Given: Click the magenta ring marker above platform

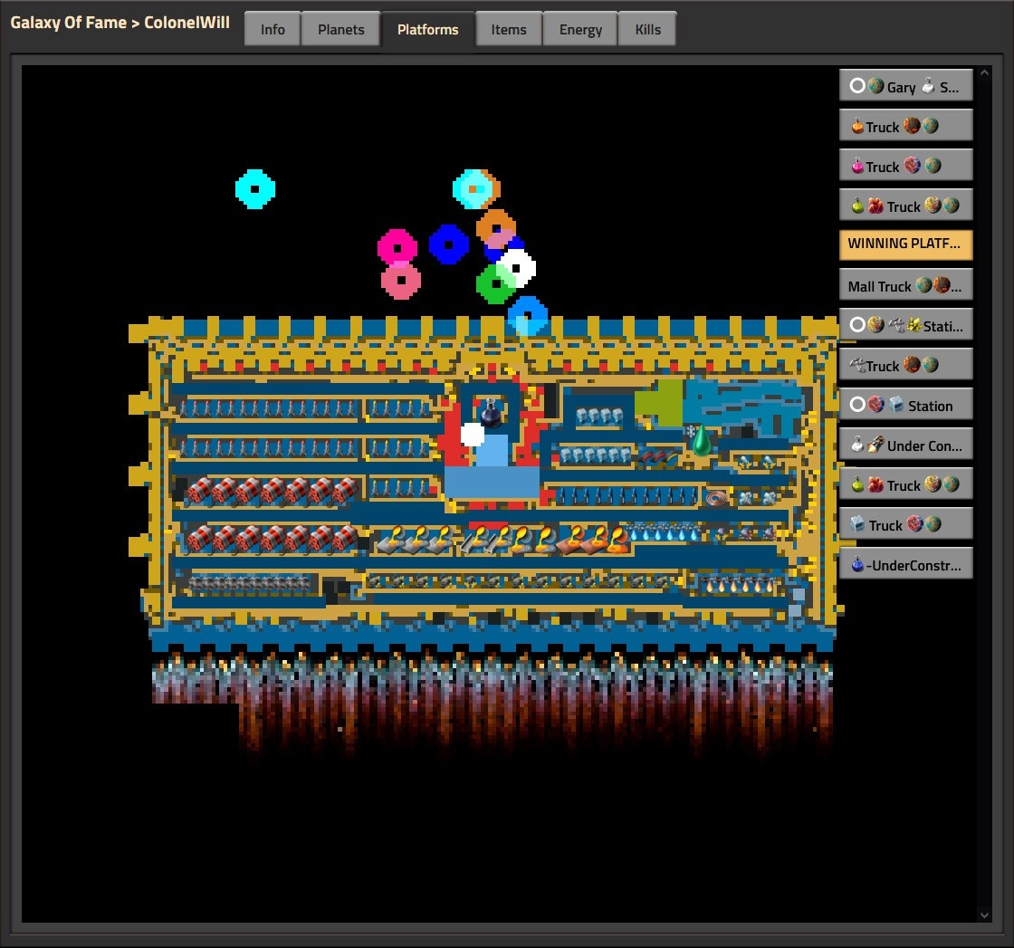Looking at the screenshot, I should 397,247.
